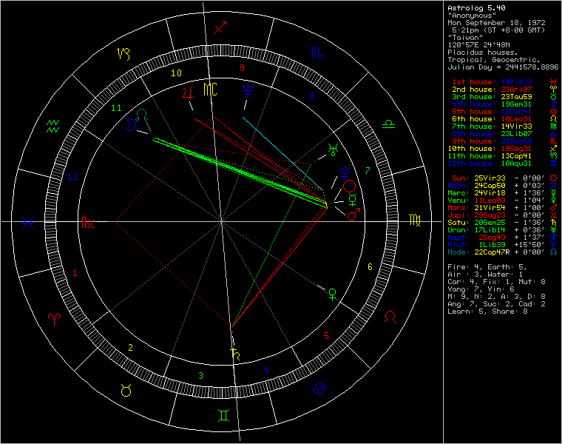Select the Leo glyph on the zodiac ring
This screenshot has height=444, width=562.
[390, 317]
